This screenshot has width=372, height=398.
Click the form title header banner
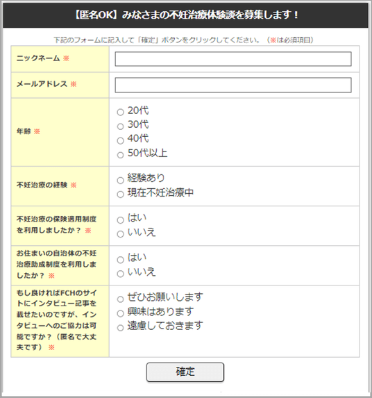185,15
